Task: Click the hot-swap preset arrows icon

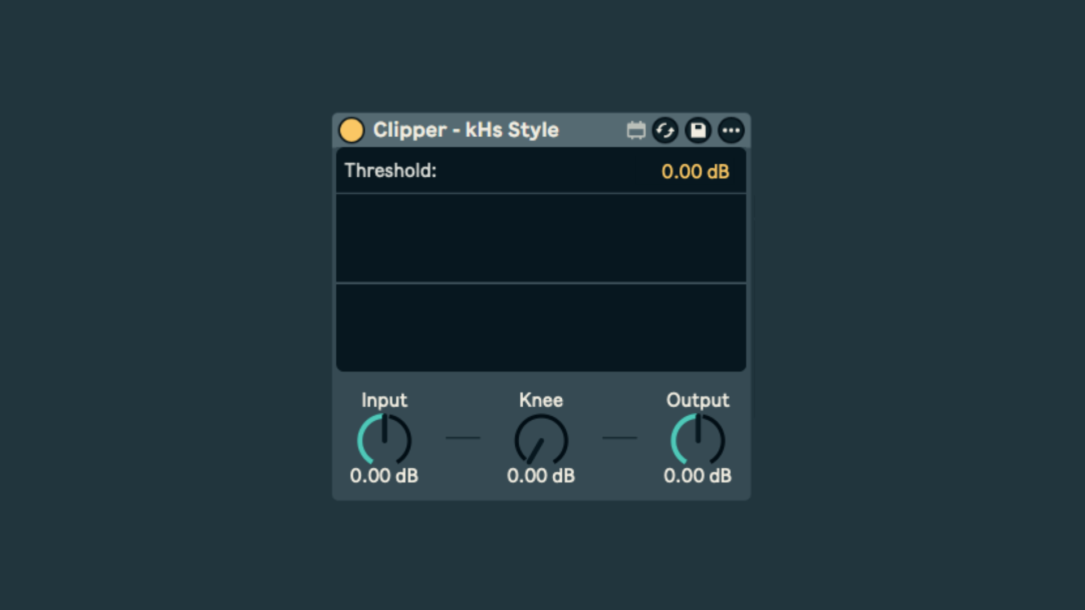Action: tap(665, 130)
